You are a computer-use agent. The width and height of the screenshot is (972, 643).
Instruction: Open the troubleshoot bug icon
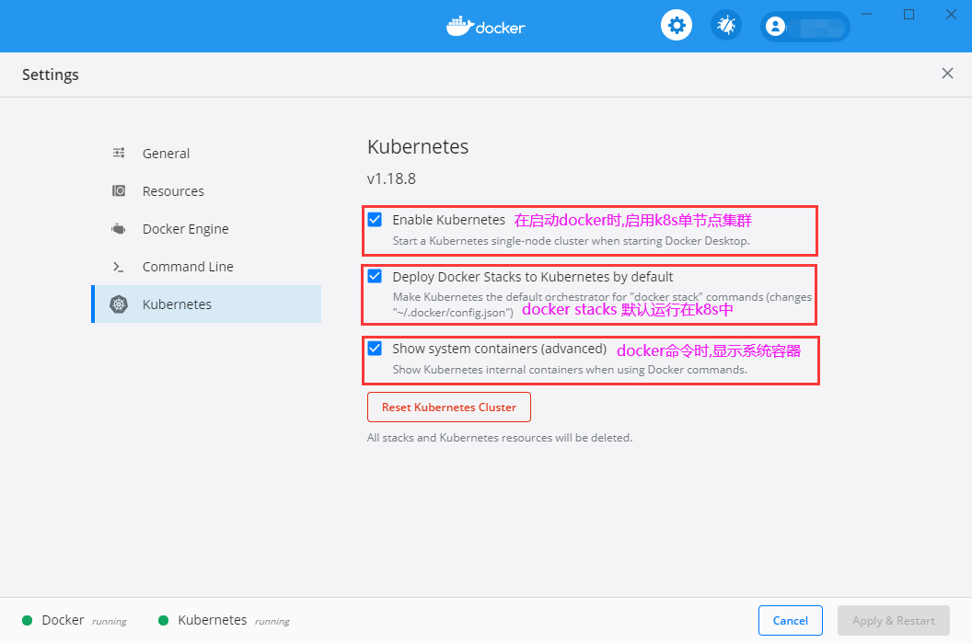(x=726, y=26)
